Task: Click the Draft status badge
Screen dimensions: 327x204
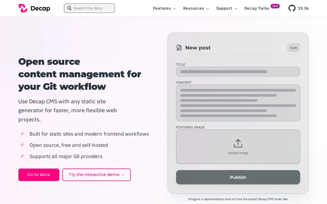Action: click(294, 48)
